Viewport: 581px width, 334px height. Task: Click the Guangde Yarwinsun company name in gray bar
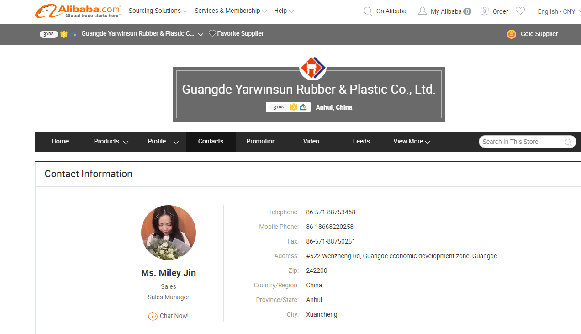[137, 33]
